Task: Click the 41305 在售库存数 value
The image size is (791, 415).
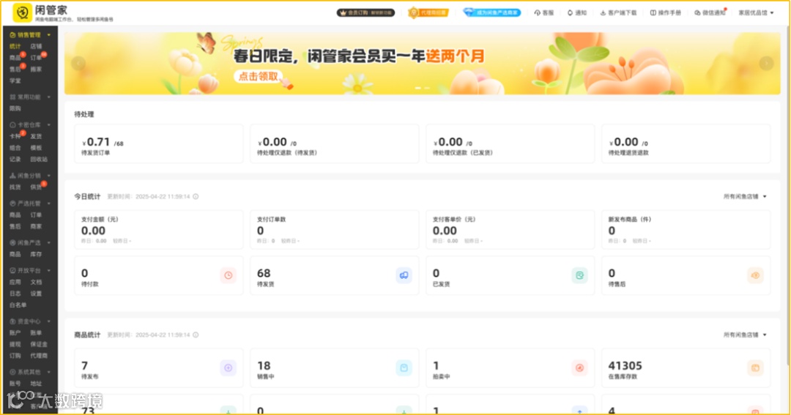Action: [625, 365]
